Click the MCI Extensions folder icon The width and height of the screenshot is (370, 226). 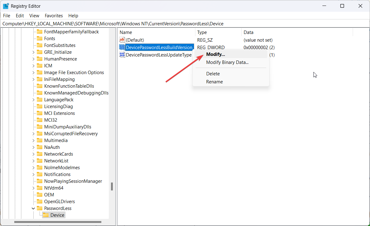click(40, 113)
